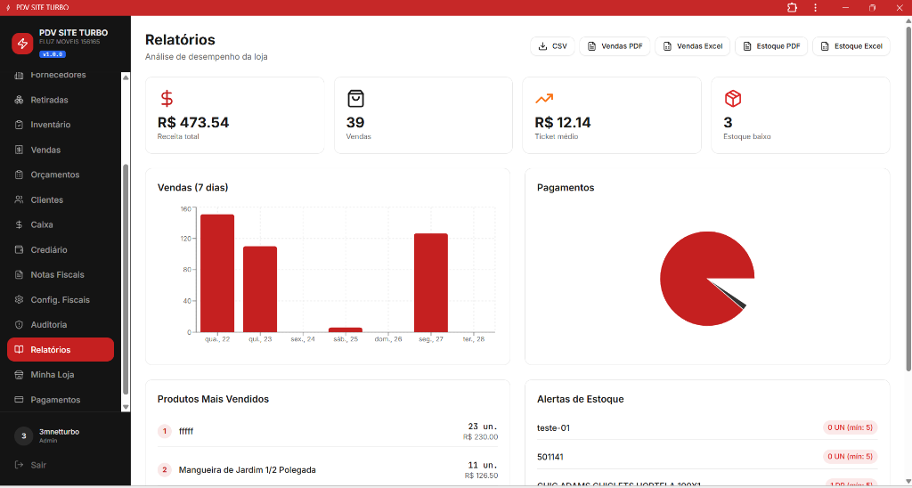The height and width of the screenshot is (488, 912).
Task: Click the 3mnetturbo user name
Action: pyautogui.click(x=60, y=432)
